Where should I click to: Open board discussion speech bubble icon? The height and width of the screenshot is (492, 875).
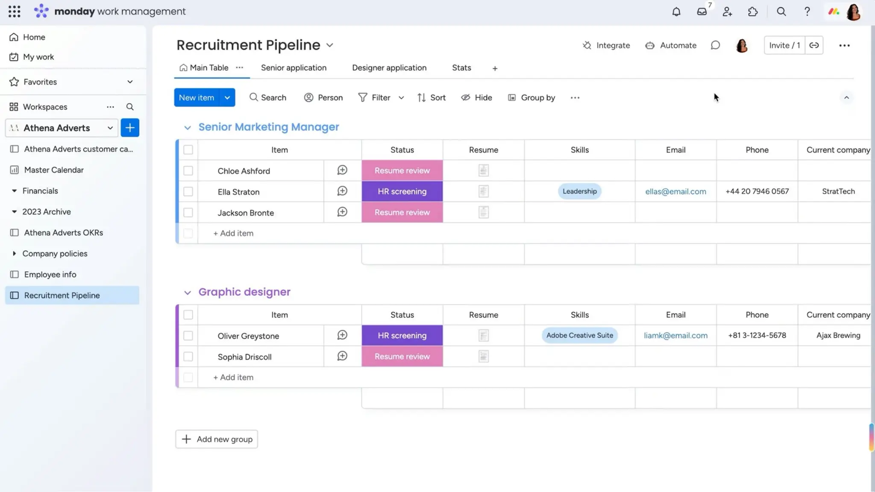click(715, 45)
